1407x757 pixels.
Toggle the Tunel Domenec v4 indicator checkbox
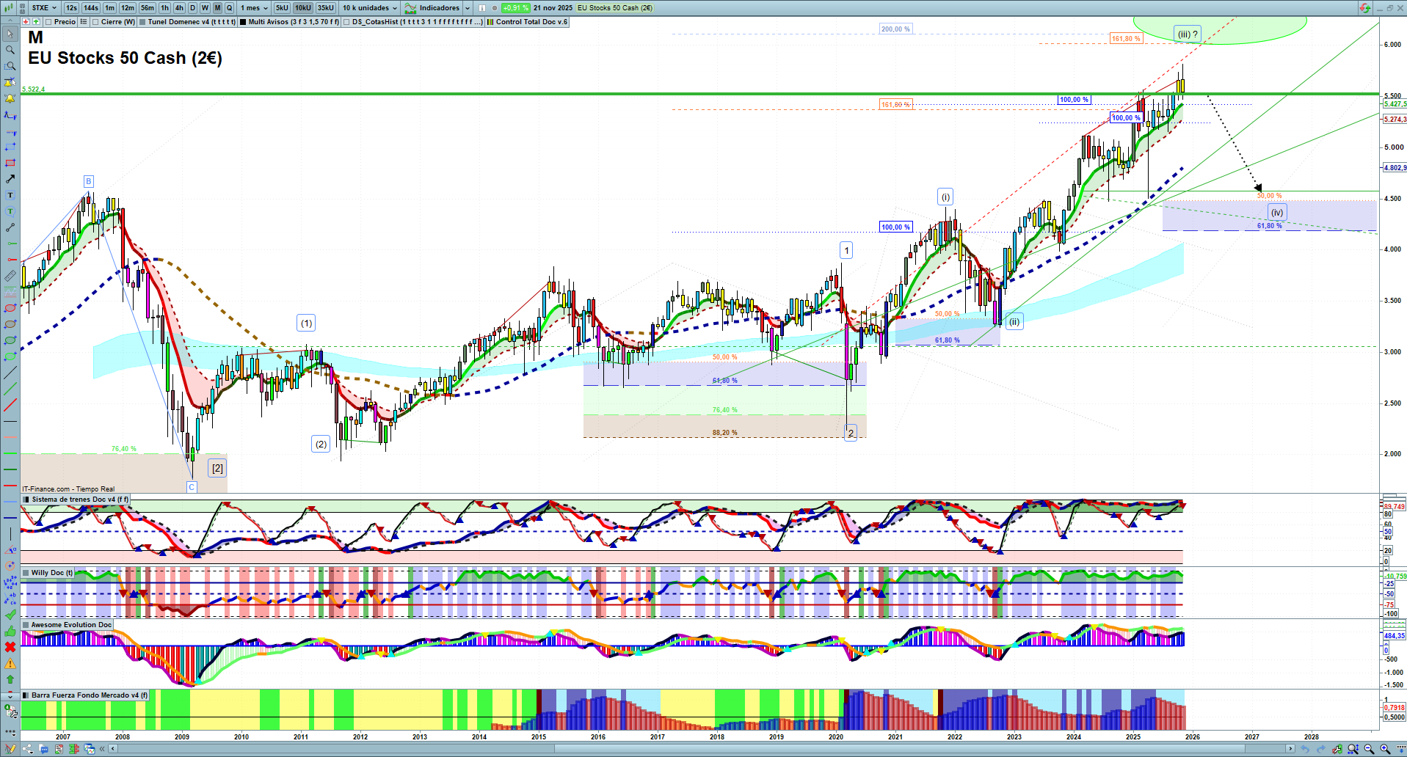point(142,22)
